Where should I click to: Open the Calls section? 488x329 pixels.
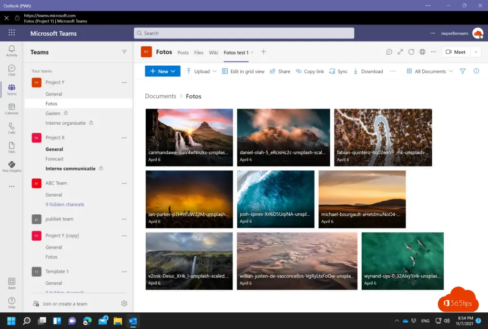pyautogui.click(x=11, y=128)
